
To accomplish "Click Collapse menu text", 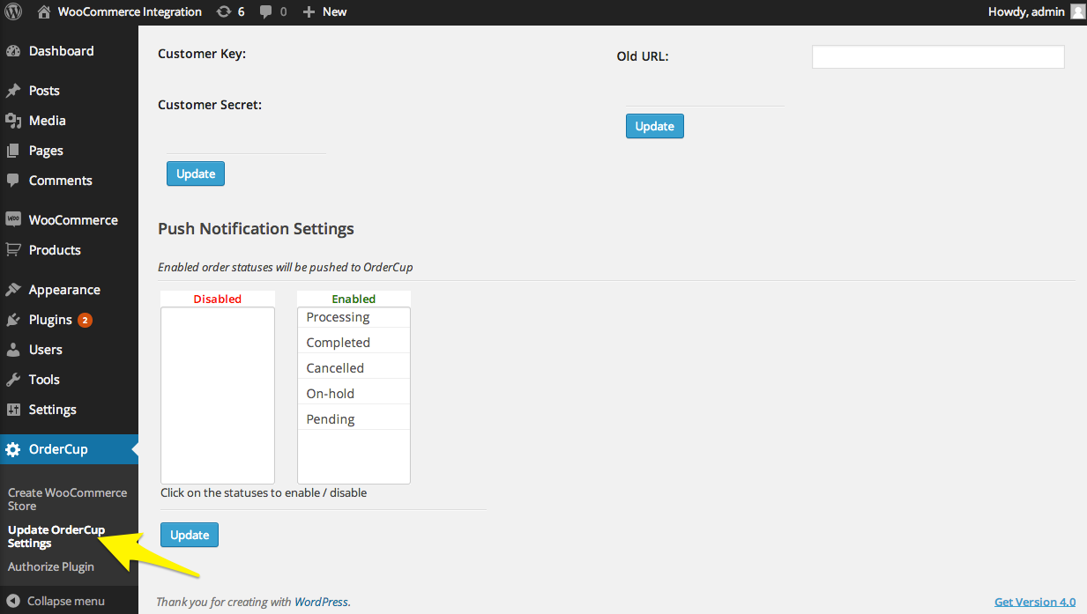I will click(66, 601).
